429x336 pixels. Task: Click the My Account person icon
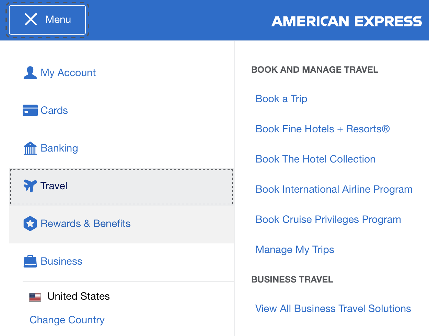click(x=30, y=72)
